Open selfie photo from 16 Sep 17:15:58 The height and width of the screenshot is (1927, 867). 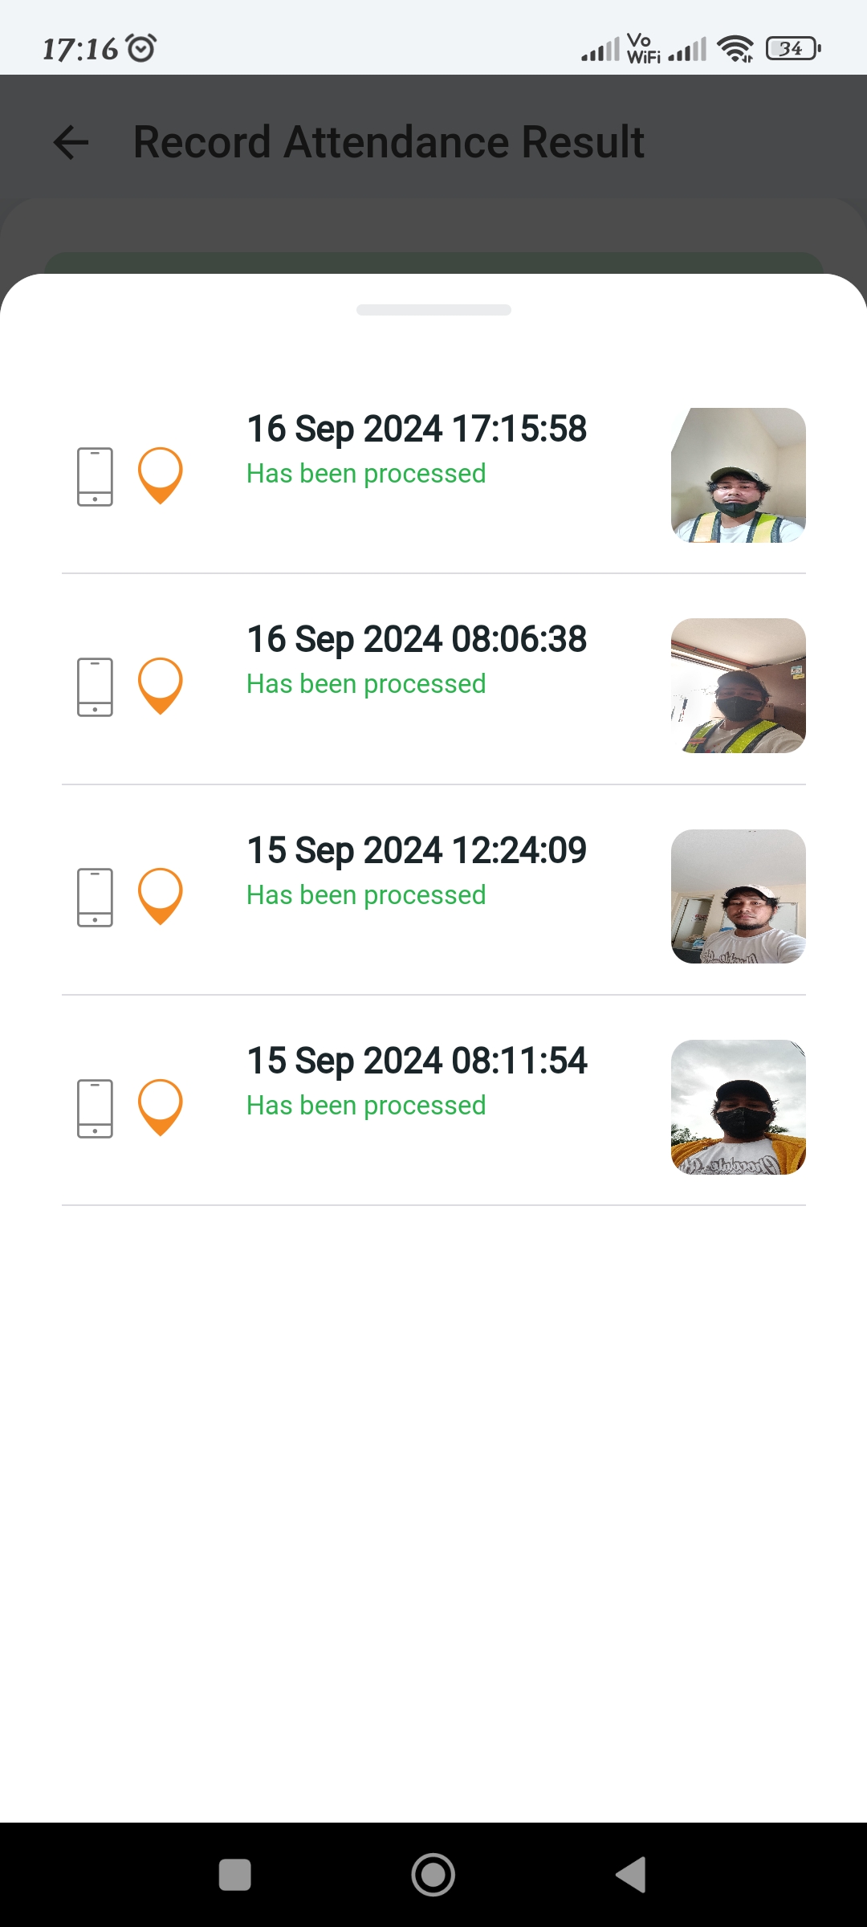738,475
